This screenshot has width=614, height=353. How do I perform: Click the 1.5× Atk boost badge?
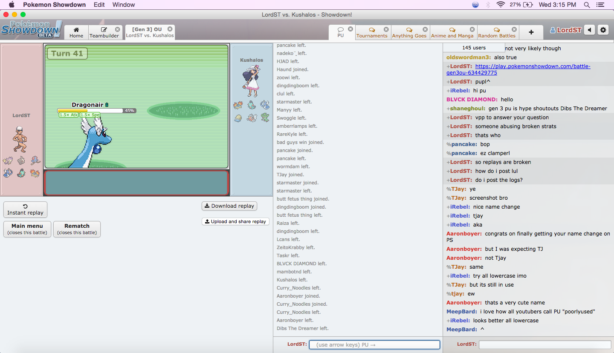pyautogui.click(x=69, y=115)
